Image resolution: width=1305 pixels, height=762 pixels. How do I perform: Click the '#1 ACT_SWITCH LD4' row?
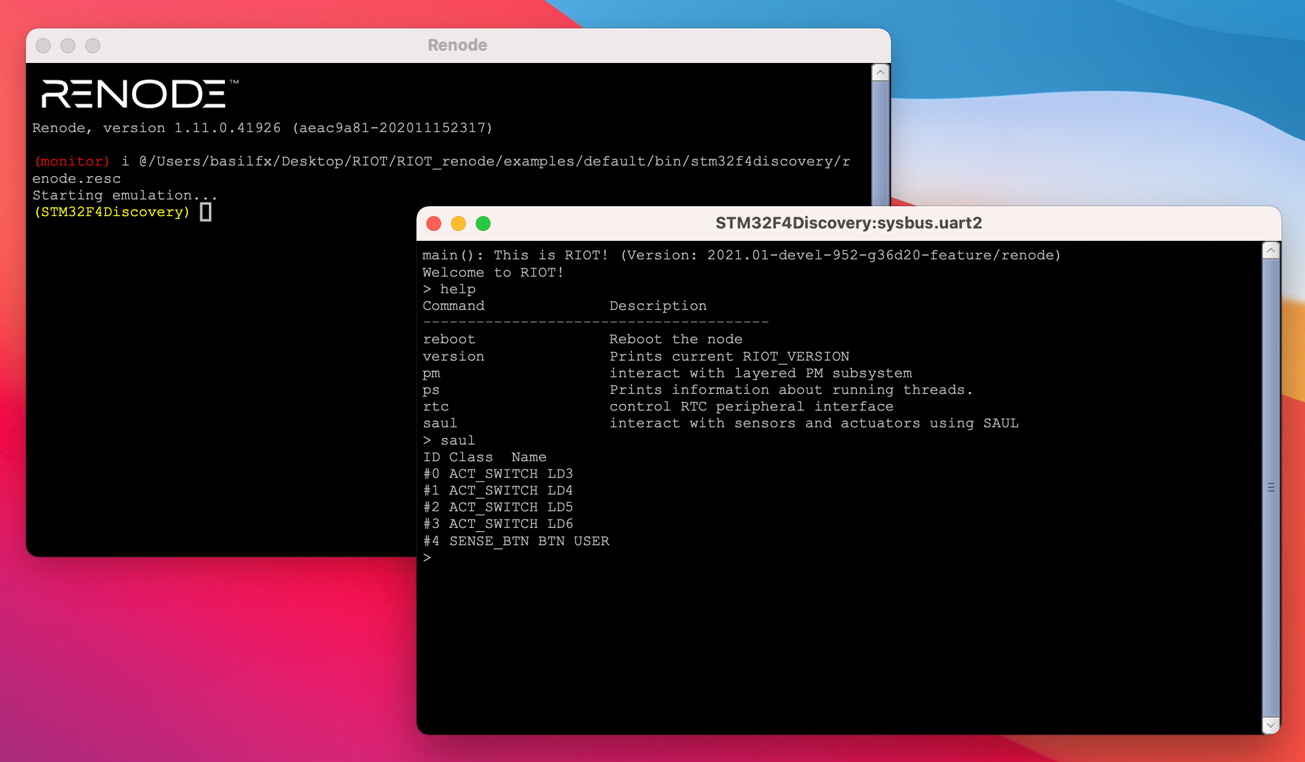click(498, 490)
